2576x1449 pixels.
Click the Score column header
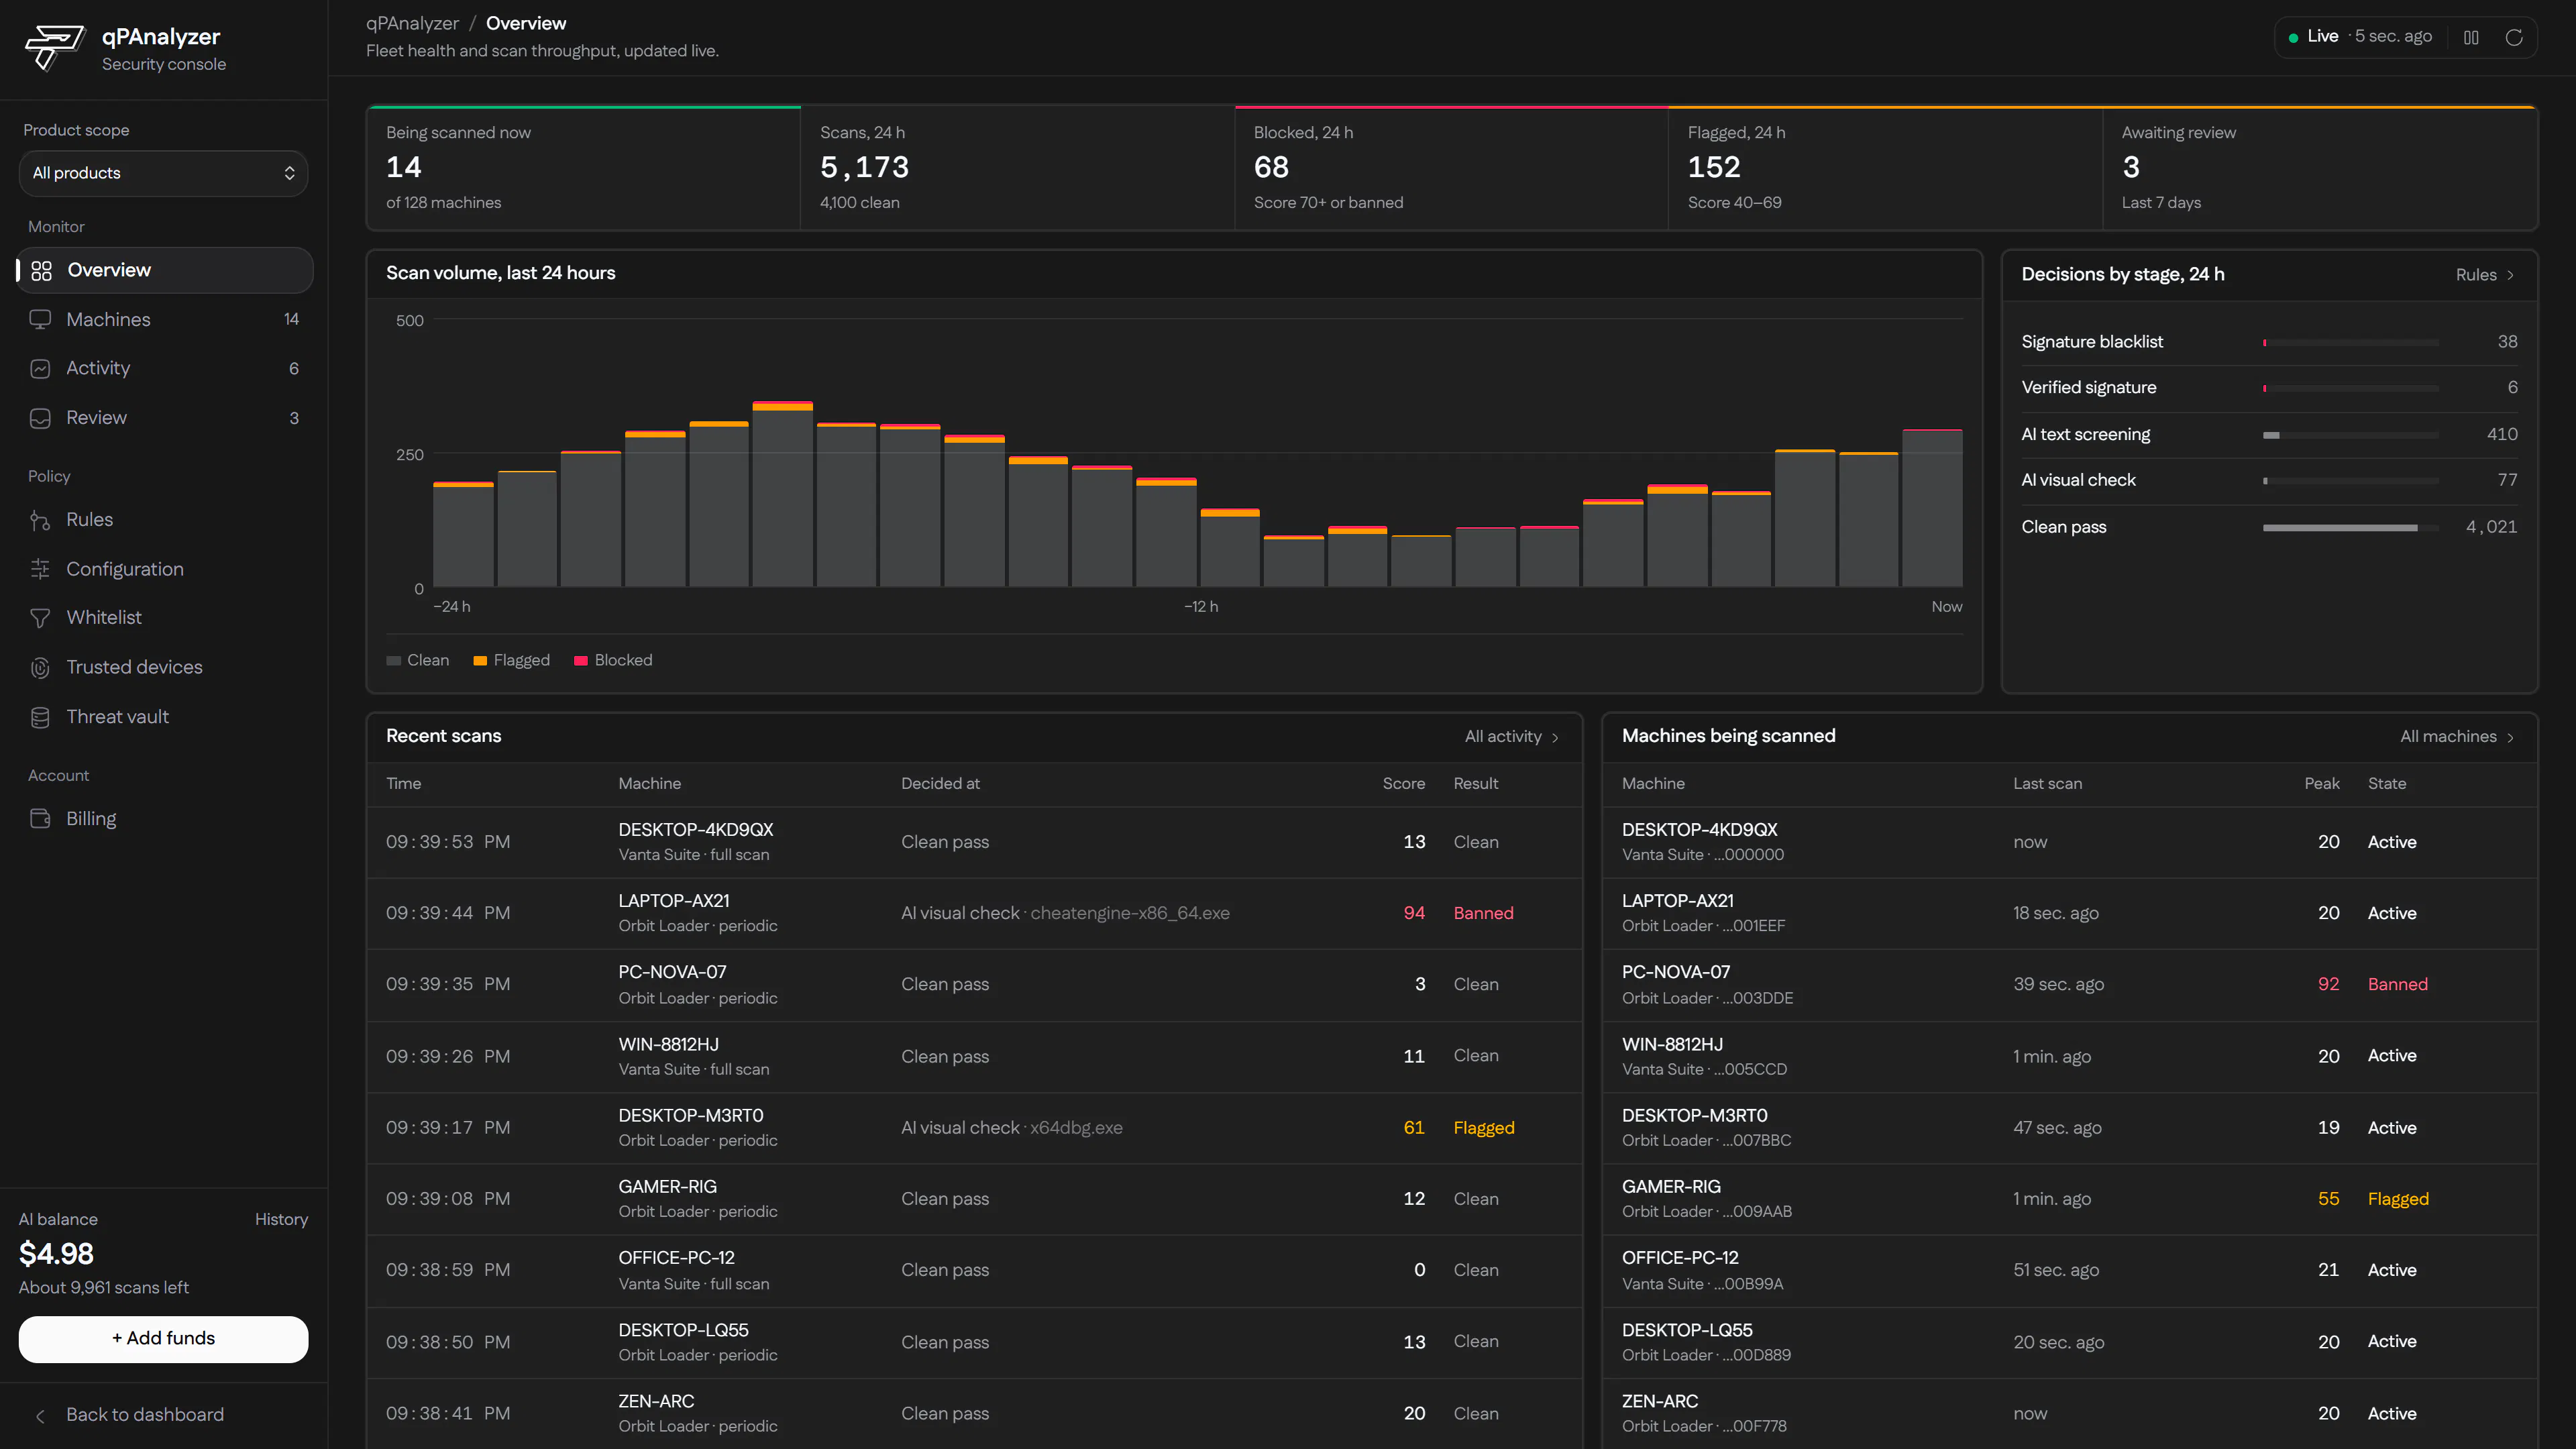pos(1404,784)
